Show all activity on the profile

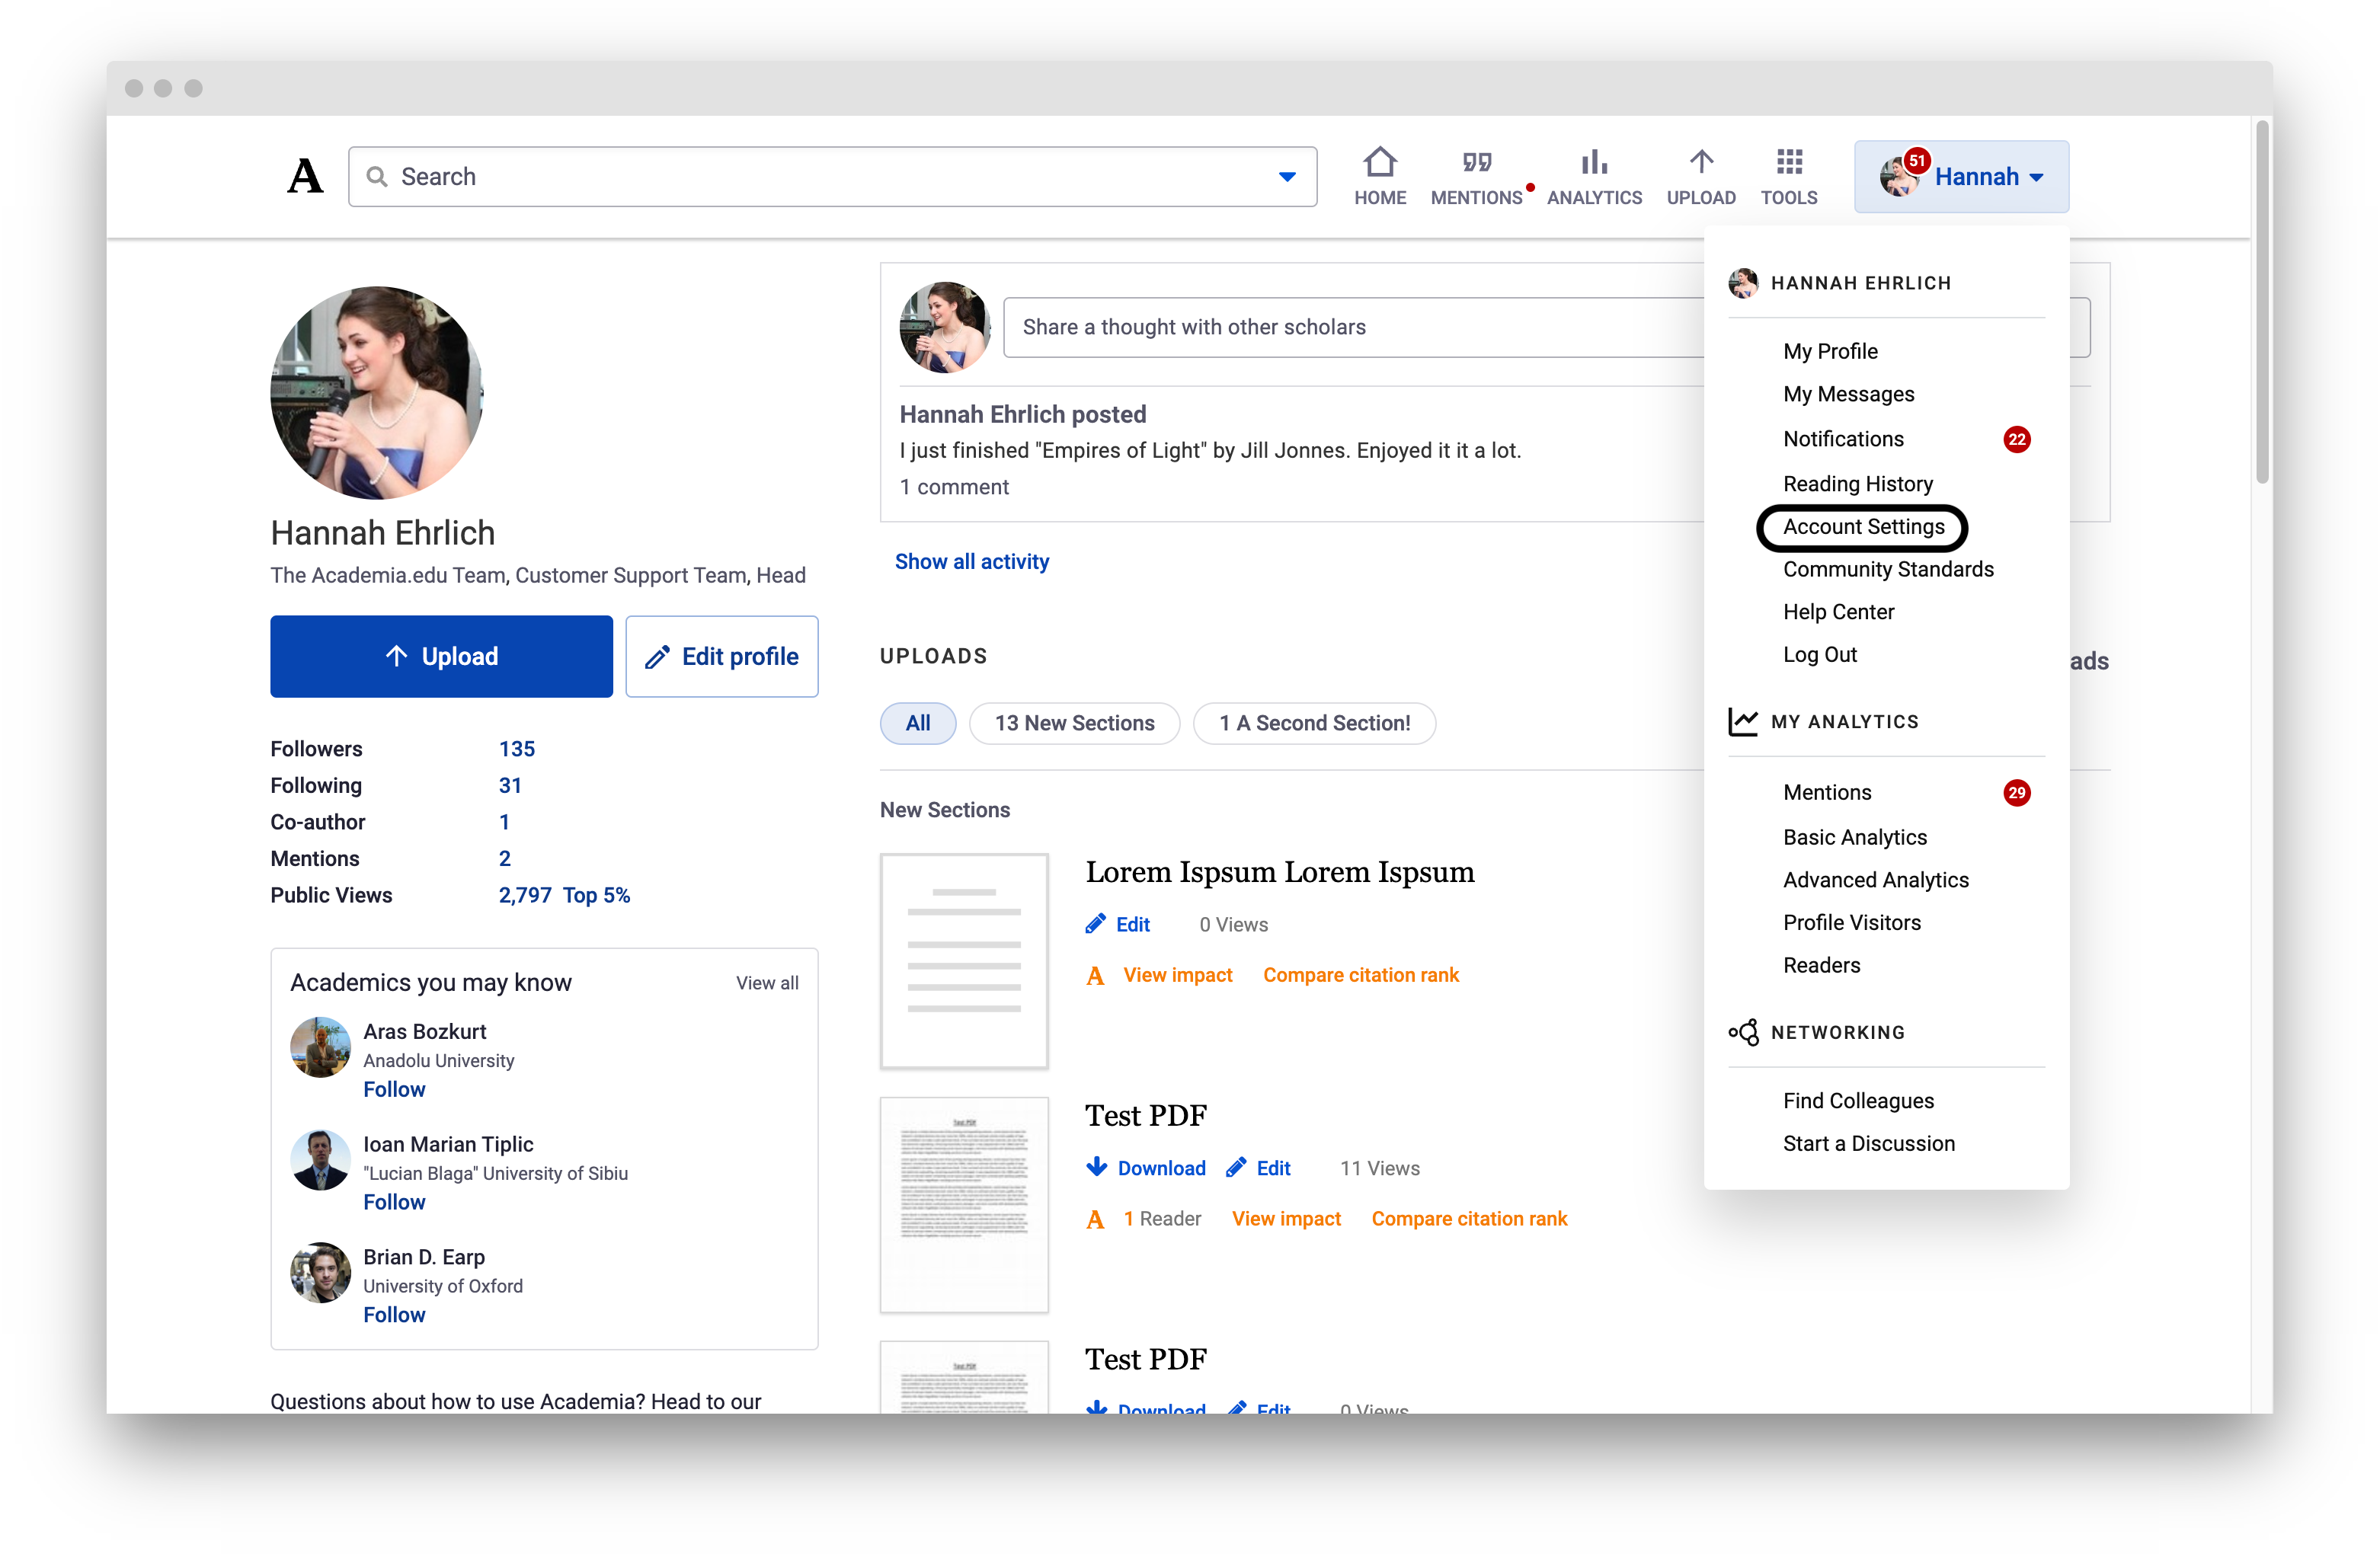coord(971,561)
